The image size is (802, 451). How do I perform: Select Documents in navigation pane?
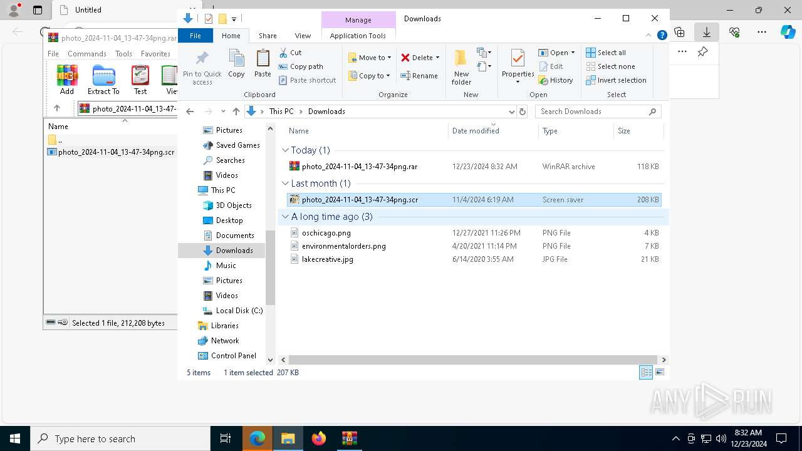[235, 236]
